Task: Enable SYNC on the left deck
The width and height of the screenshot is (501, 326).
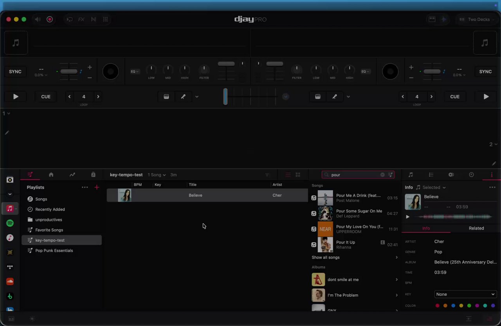Action: (15, 71)
